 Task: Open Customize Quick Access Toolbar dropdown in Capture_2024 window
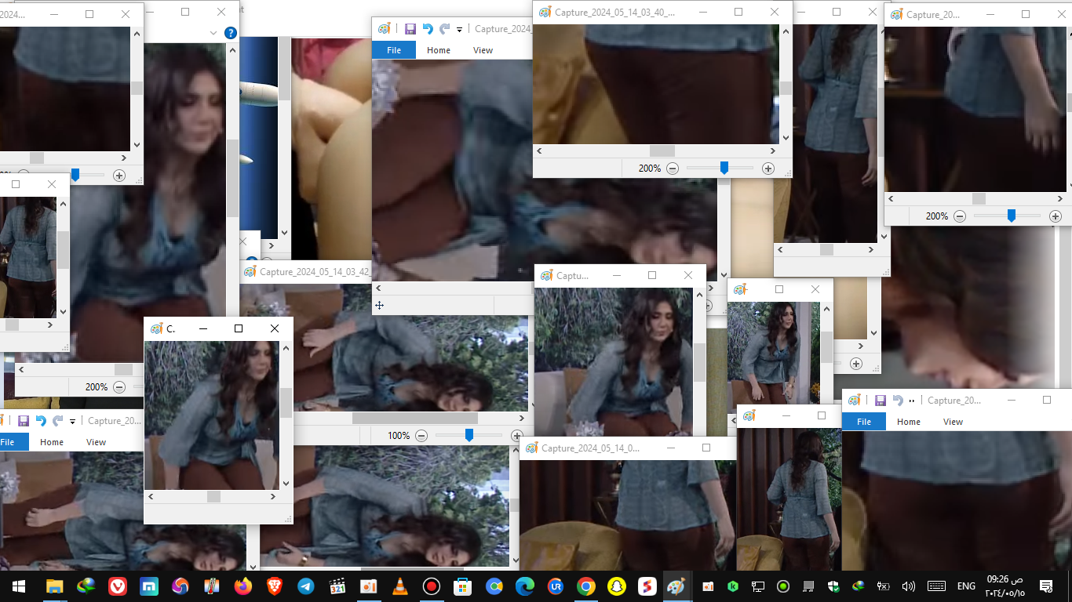[460, 29]
